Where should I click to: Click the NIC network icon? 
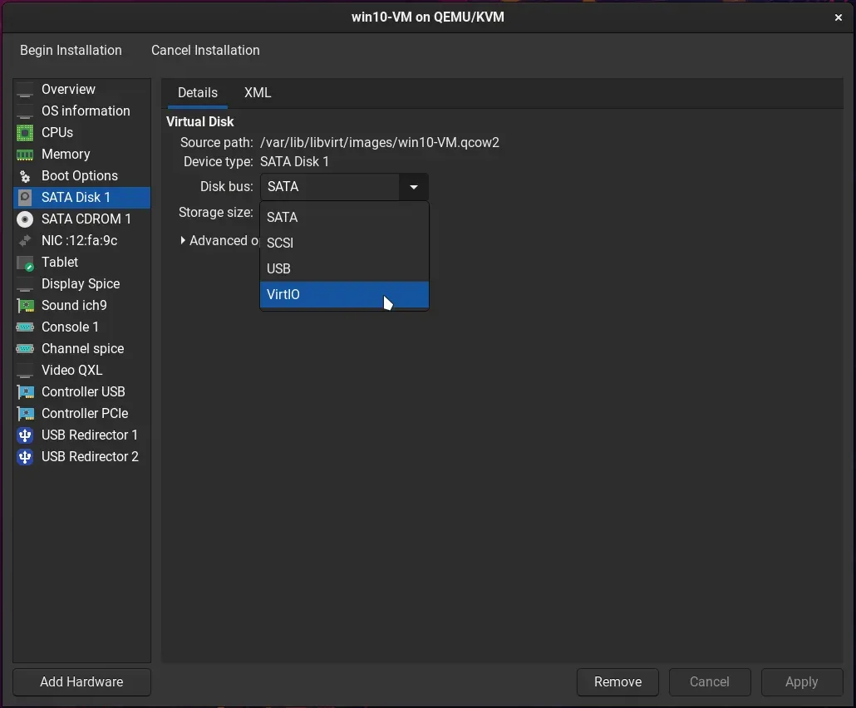click(25, 241)
